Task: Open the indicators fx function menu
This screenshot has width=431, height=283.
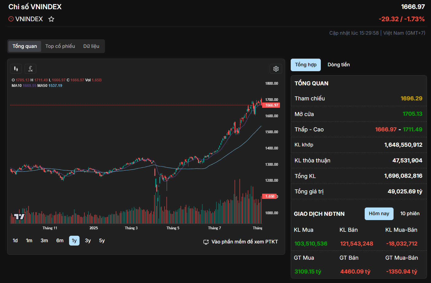Action: click(30, 69)
